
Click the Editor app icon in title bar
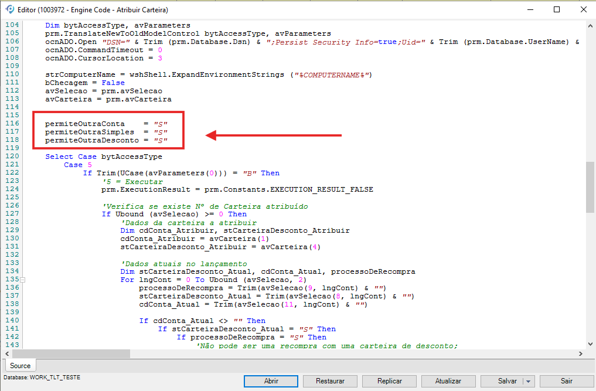click(9, 10)
